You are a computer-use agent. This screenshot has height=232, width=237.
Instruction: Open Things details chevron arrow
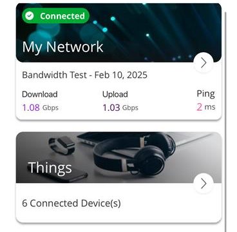204,184
